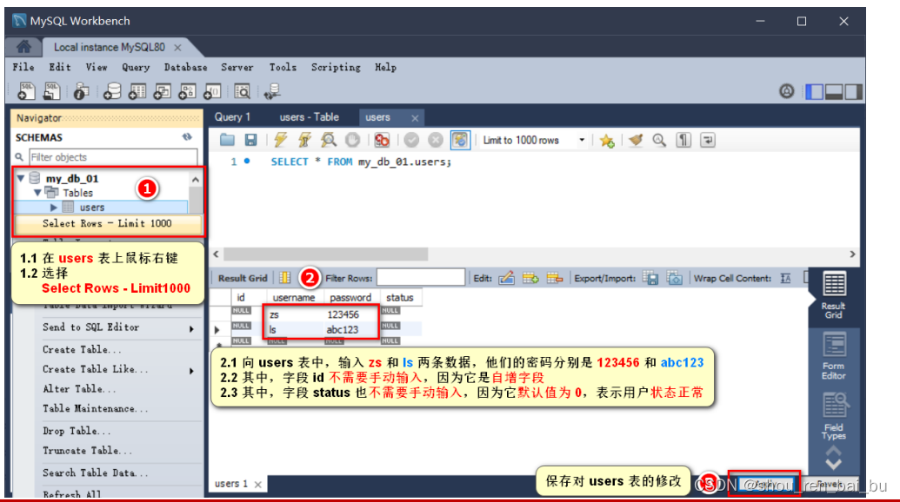Execute statement under cursor icon
Viewport: 900px width, 502px height.
(x=304, y=140)
